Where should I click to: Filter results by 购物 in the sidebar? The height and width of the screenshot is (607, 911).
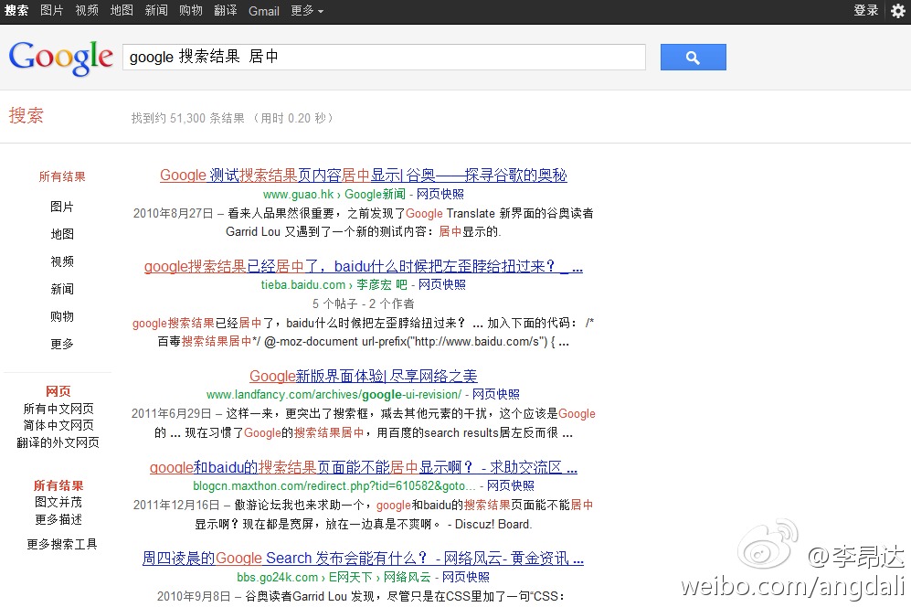(62, 316)
